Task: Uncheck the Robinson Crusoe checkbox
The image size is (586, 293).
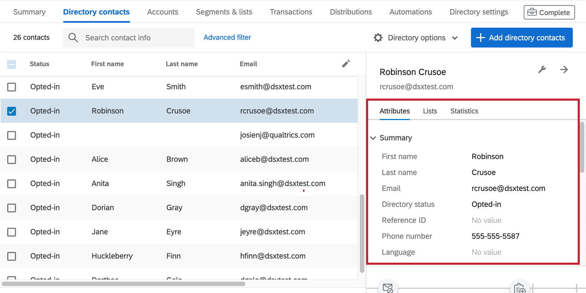Action: 12,111
